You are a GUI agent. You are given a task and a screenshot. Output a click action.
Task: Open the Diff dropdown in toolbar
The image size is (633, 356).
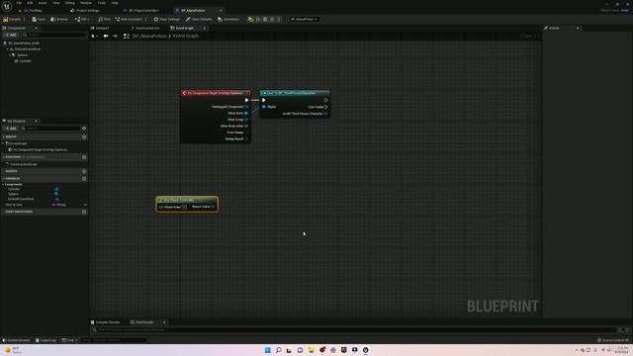(x=82, y=19)
